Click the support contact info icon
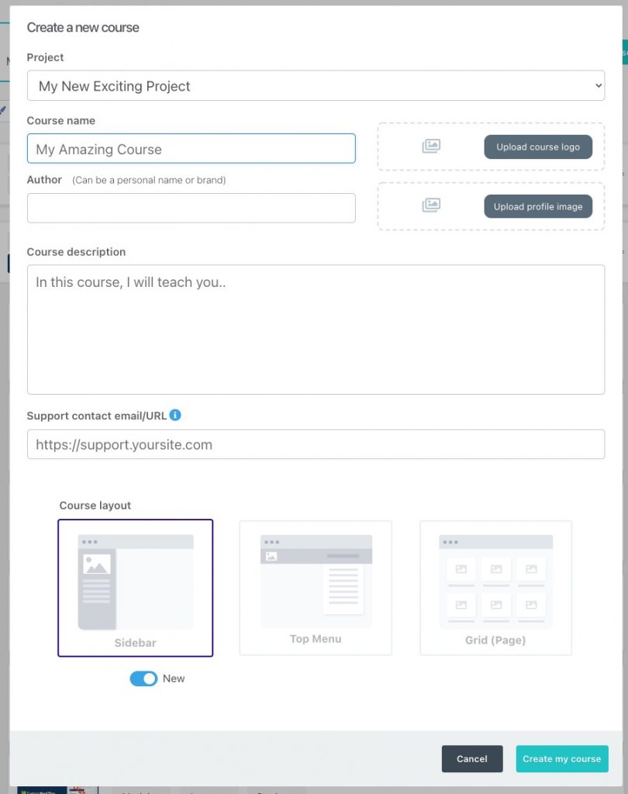Image resolution: width=628 pixels, height=794 pixels. 175,416
